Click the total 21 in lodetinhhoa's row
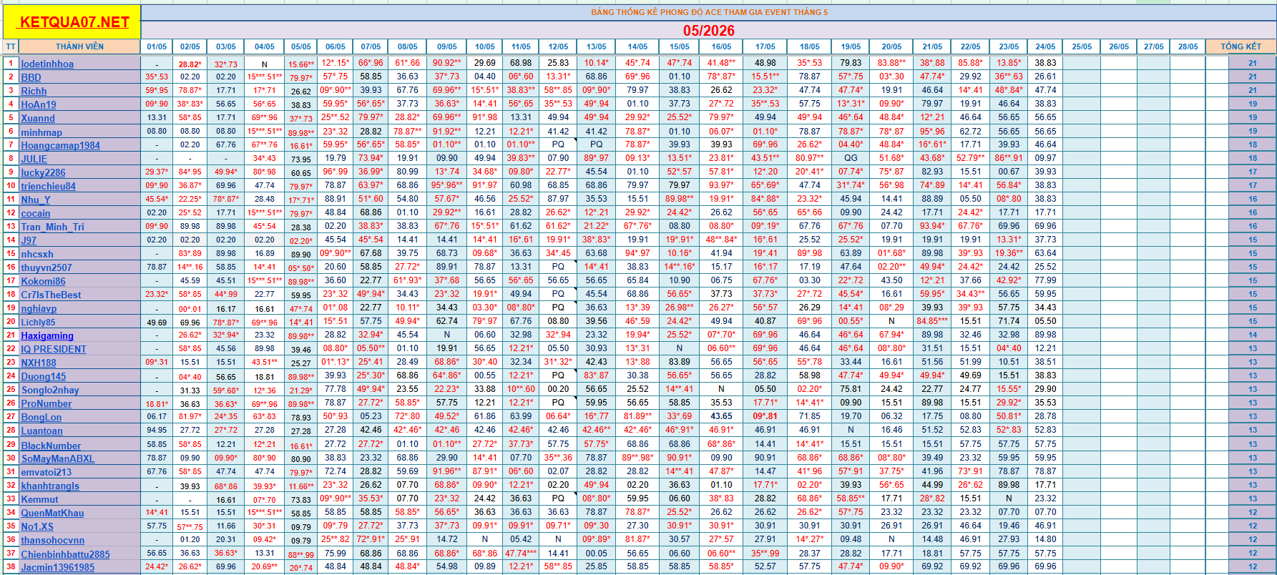 [x=1253, y=63]
